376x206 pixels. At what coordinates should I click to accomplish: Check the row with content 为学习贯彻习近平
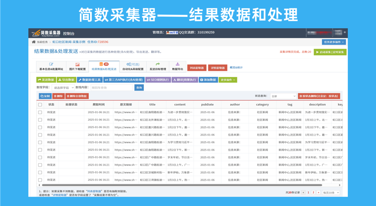tap(40, 142)
